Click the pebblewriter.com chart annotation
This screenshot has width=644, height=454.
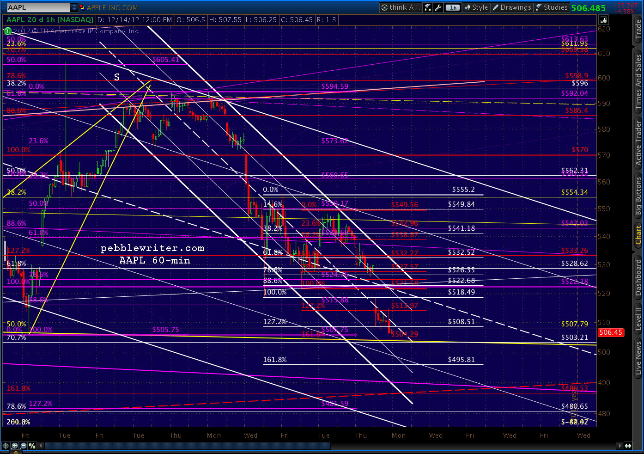coord(152,248)
